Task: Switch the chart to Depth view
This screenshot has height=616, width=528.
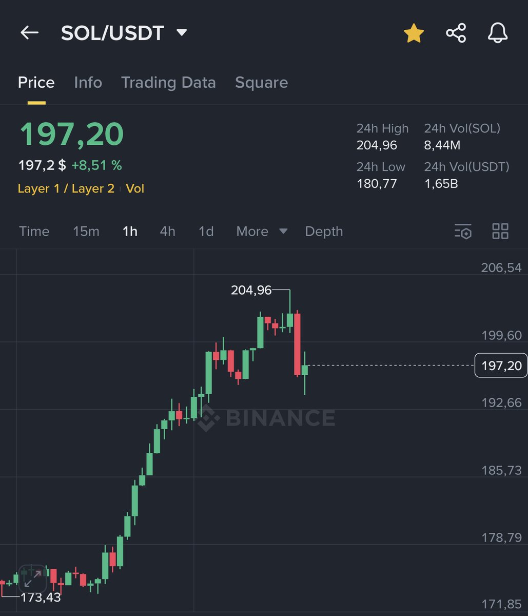Action: (324, 232)
